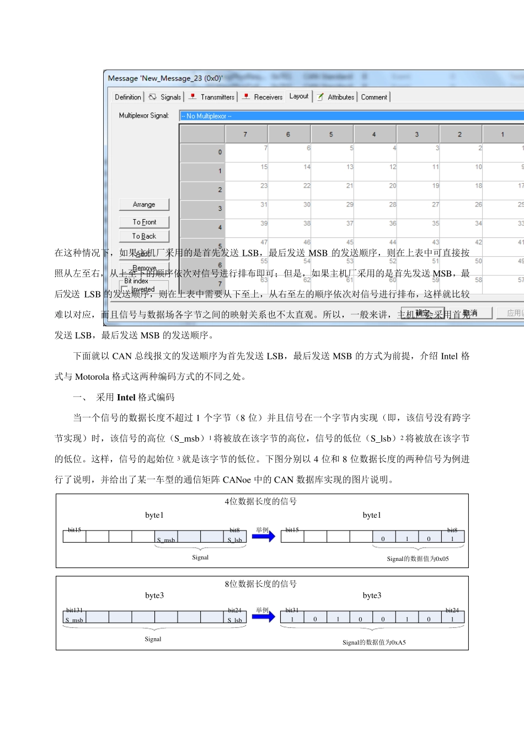The width and height of the screenshot is (524, 742).
Task: Click the 'Signal的数据值为0x05' caption
Action: point(418,559)
